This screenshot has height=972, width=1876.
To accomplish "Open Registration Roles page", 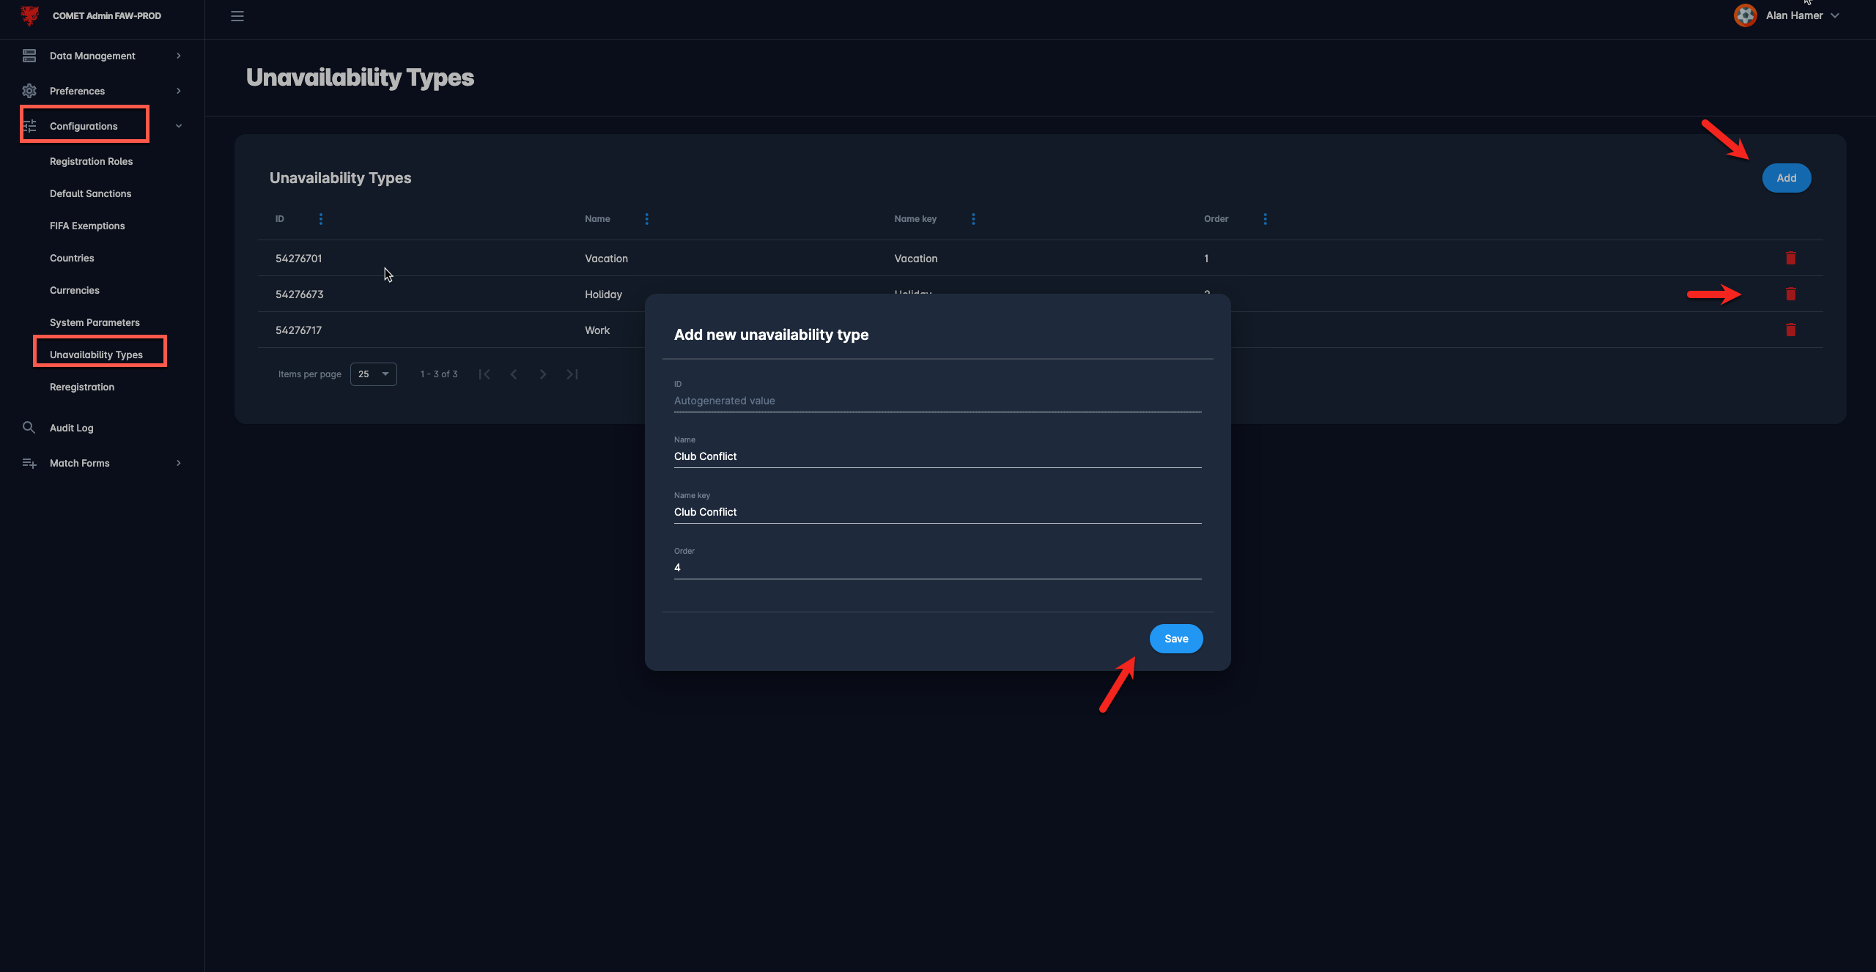I will (x=91, y=161).
